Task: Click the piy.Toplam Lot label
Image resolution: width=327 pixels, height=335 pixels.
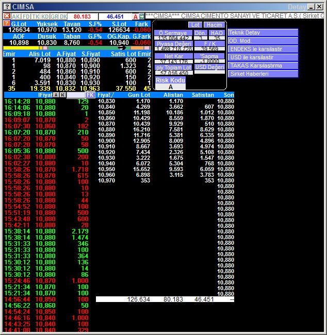Action: [x=174, y=68]
